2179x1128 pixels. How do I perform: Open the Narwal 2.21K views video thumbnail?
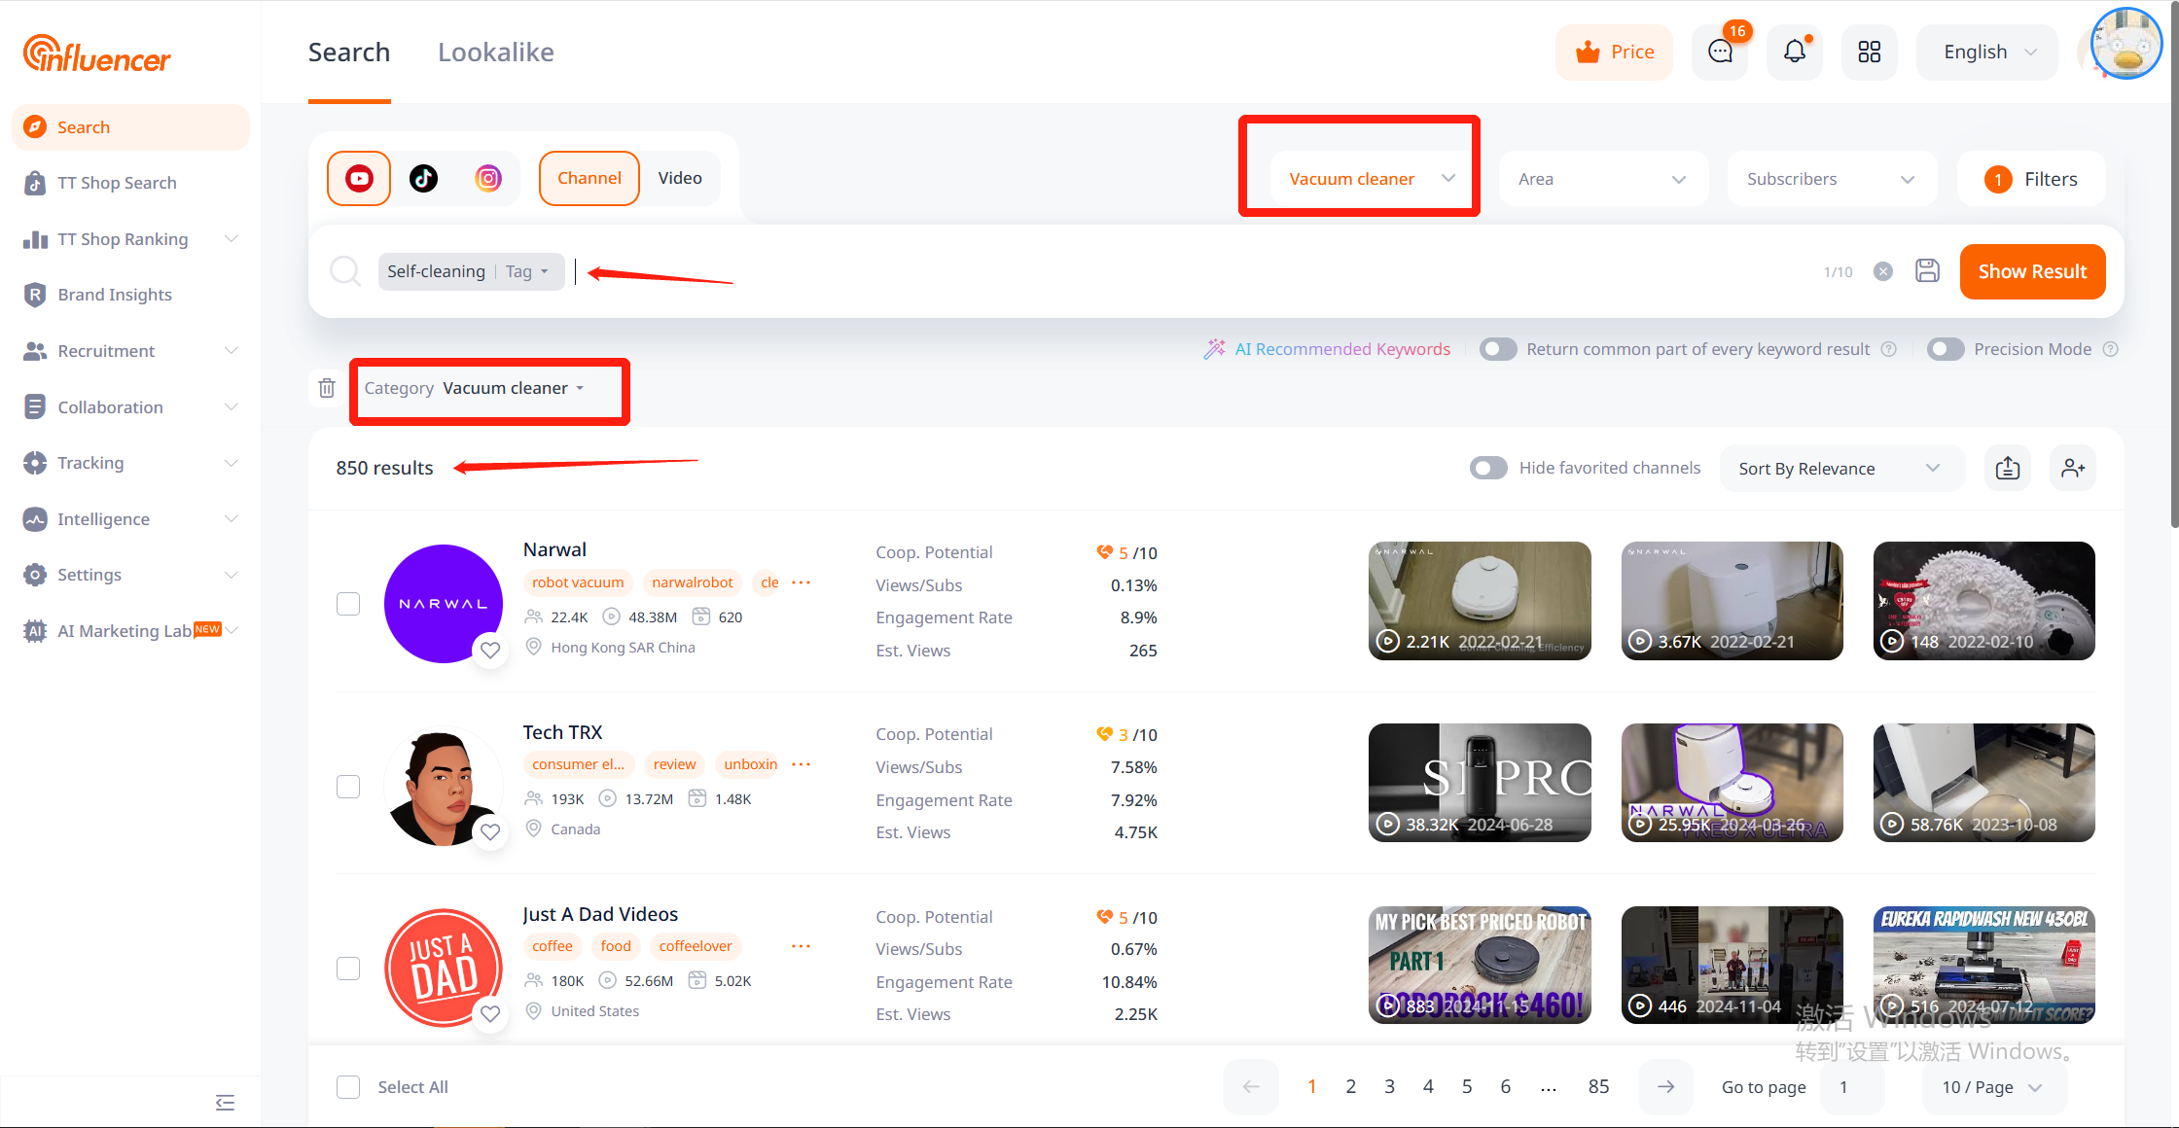click(x=1480, y=601)
